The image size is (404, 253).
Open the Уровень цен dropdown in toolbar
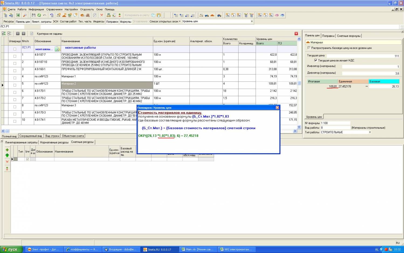252,21
